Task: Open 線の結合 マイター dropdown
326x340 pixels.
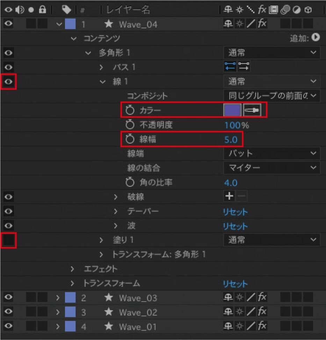Action: (x=272, y=168)
